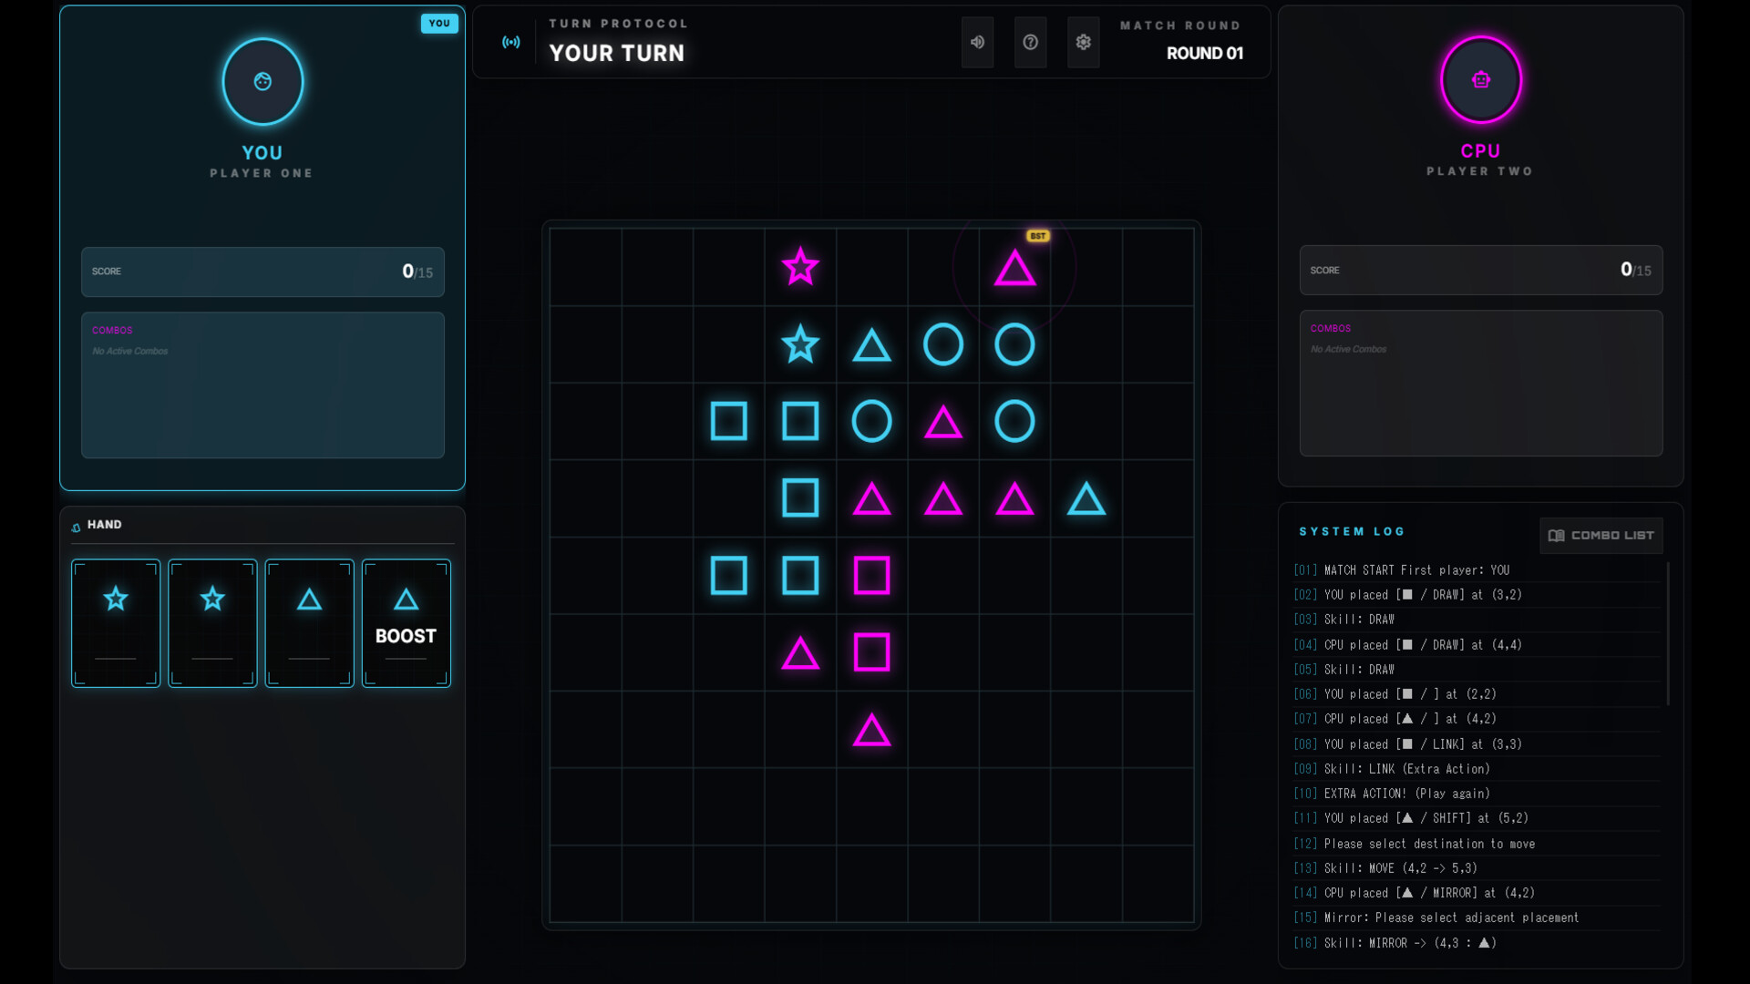Click log entry 10 'EXTRA ACTION! (Play again)'
1750x984 pixels.
coord(1406,794)
